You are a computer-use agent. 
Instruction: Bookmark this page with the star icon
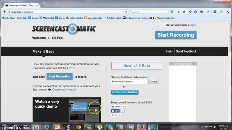190,12
